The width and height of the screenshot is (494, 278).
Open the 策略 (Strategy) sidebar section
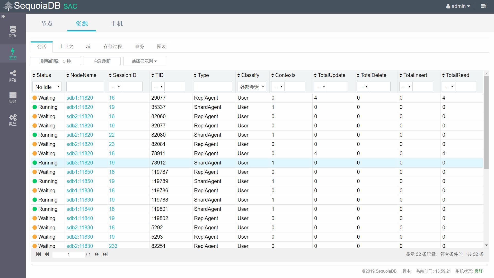pyautogui.click(x=13, y=98)
